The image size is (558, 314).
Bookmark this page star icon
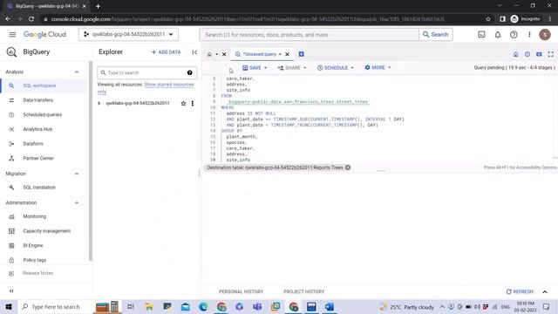[488, 19]
